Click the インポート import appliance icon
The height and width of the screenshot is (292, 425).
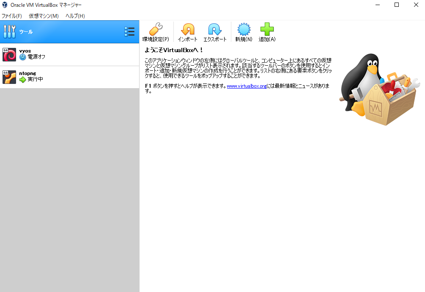[x=188, y=29]
